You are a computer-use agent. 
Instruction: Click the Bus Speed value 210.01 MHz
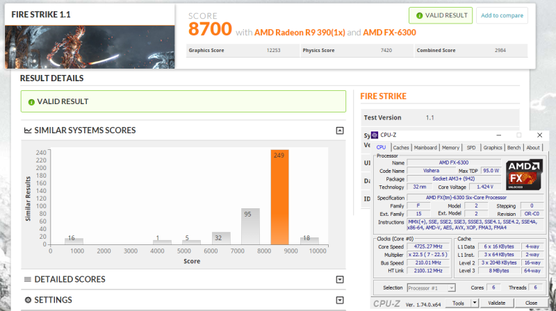(428, 263)
